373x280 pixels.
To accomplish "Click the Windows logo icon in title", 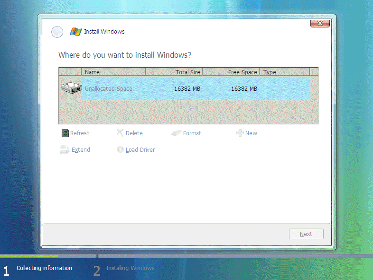I will point(75,32).
